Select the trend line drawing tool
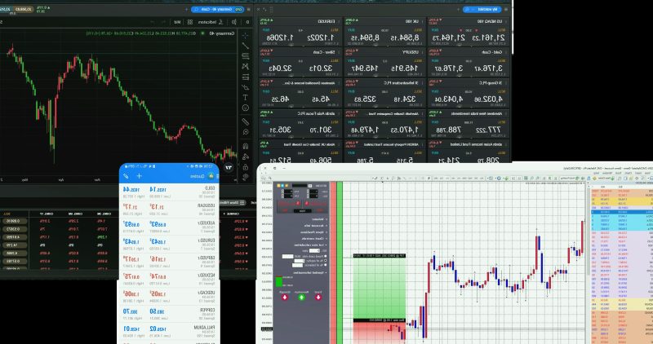653x344 pixels. [246, 46]
